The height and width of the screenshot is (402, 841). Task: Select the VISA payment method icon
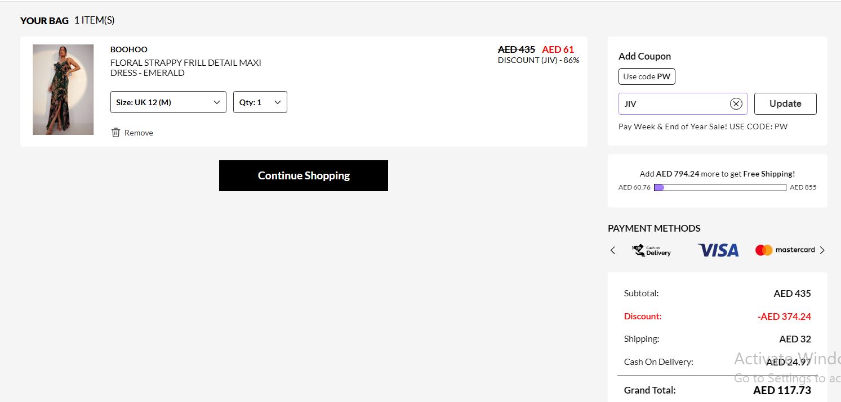pos(718,250)
